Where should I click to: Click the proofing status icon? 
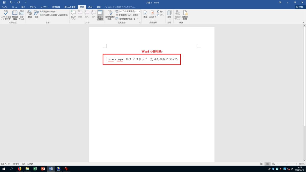(x=24, y=164)
